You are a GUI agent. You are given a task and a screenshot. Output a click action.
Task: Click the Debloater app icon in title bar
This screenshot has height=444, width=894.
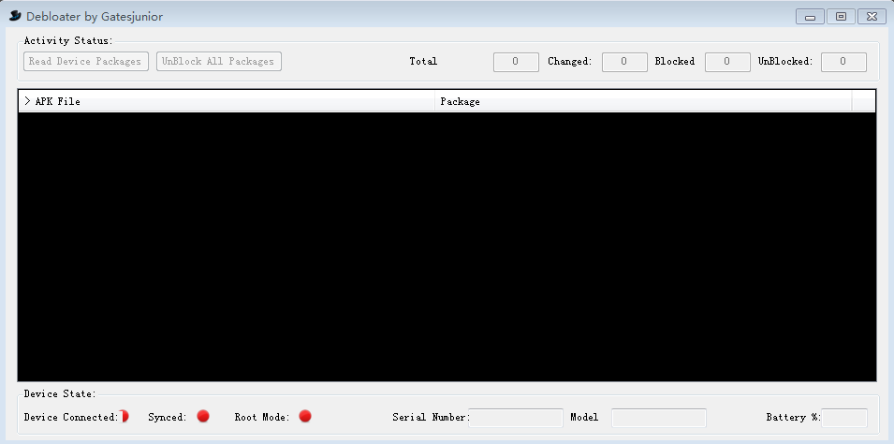tap(15, 16)
